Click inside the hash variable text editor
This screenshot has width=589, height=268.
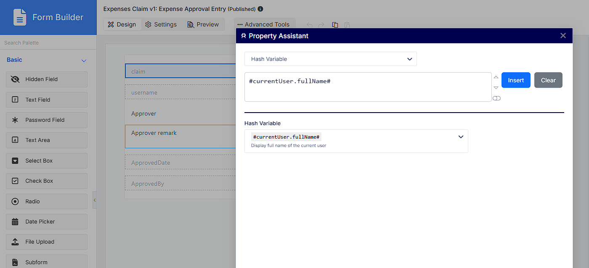tap(368, 87)
